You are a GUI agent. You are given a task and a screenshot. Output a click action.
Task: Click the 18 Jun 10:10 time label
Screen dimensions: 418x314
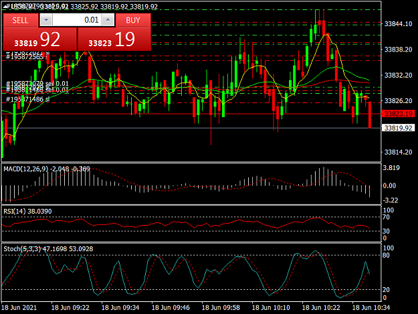pyautogui.click(x=271, y=307)
